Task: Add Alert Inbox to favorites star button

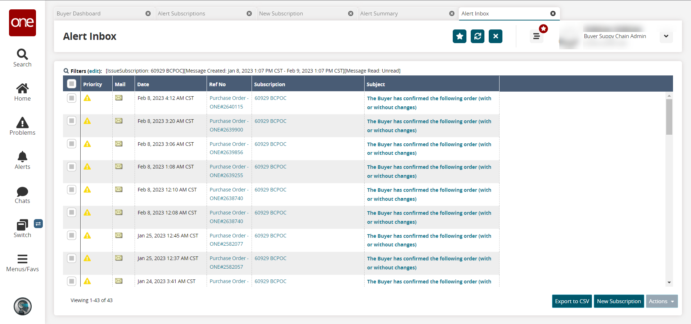Action: [x=460, y=36]
